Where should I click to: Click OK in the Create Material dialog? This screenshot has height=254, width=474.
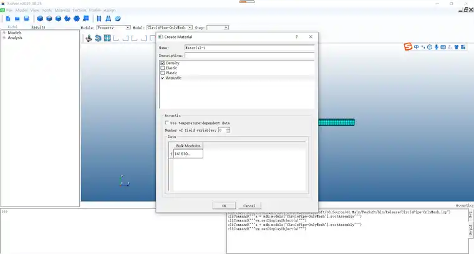point(225,205)
